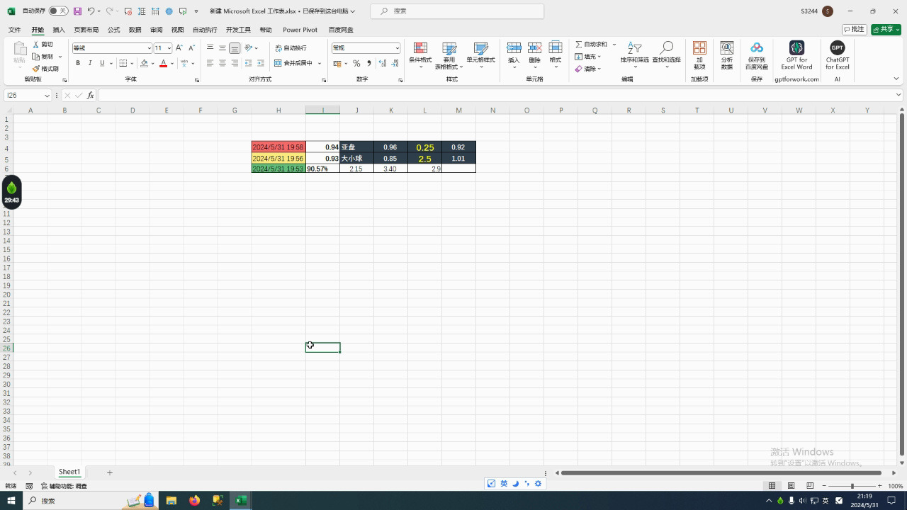Open font color red A swatch
Viewport: 907px width, 510px height.
pos(163,63)
